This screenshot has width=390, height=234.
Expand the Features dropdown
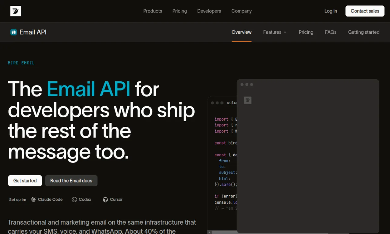[275, 32]
